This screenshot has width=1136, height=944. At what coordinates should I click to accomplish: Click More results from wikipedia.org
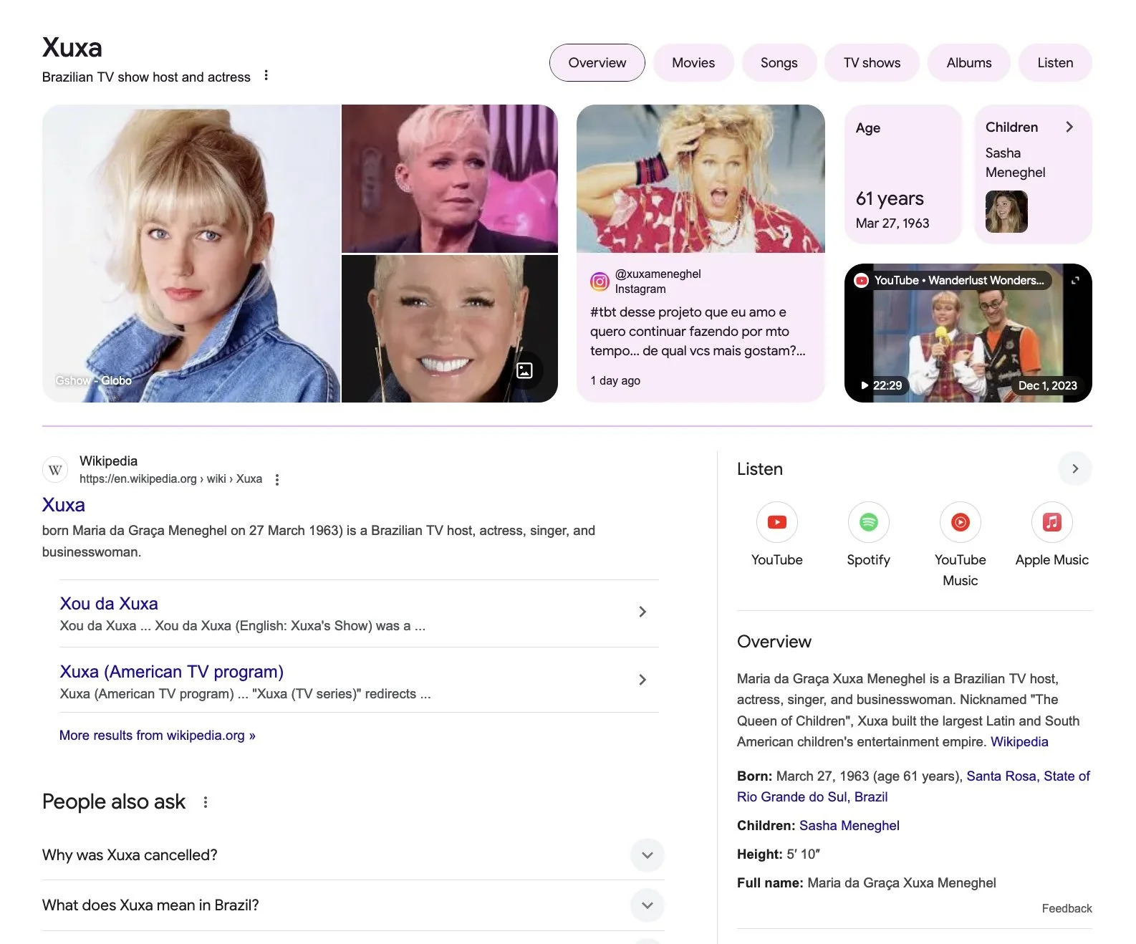point(158,735)
